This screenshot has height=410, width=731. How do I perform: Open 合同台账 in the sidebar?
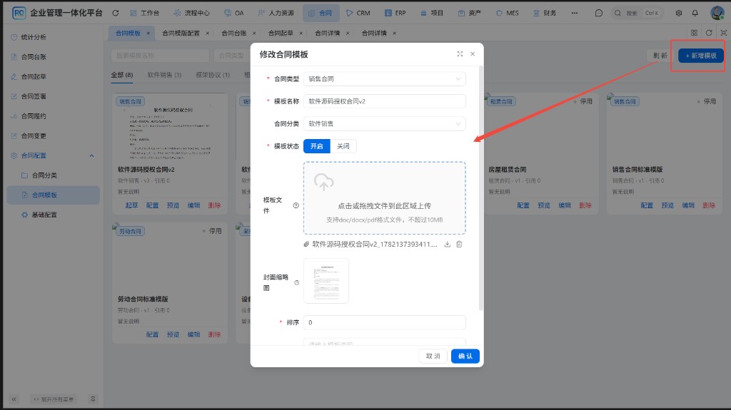click(34, 57)
